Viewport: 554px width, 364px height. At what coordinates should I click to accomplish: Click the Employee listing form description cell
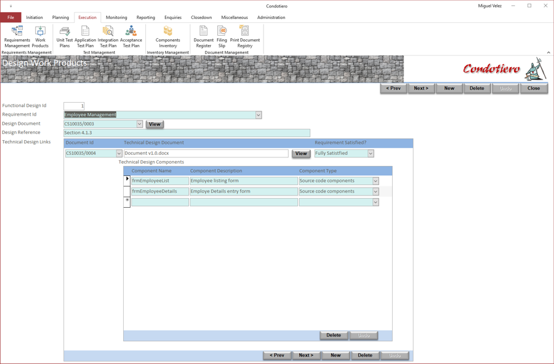coord(243,181)
